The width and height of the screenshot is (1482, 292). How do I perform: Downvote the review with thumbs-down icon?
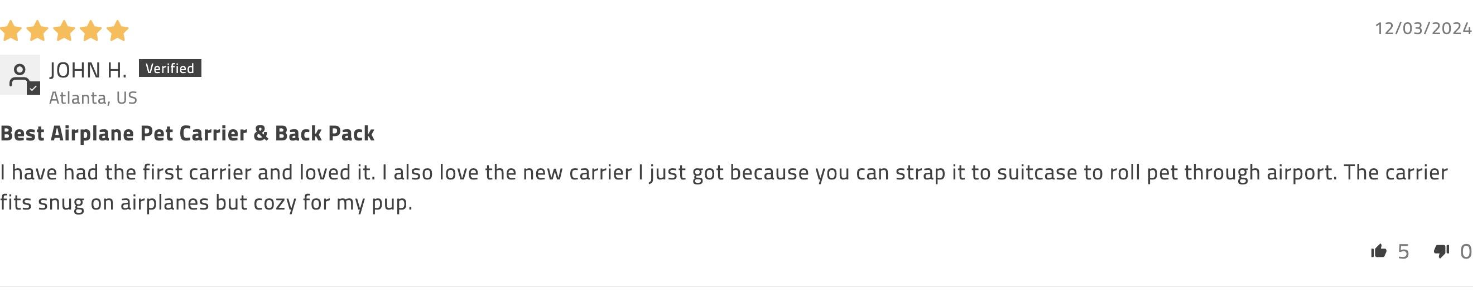[x=1441, y=251]
